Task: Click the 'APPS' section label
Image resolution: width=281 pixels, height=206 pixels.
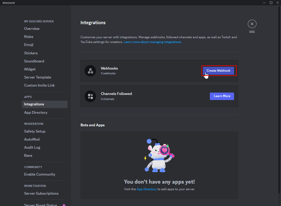Action: [28, 97]
